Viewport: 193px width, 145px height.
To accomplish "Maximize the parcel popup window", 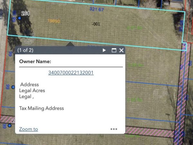I will tap(114, 50).
